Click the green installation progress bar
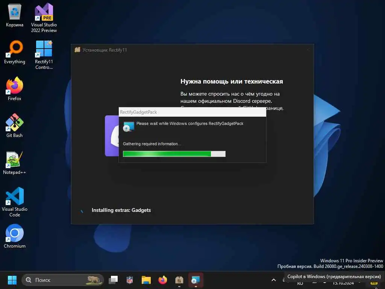 (x=174, y=154)
